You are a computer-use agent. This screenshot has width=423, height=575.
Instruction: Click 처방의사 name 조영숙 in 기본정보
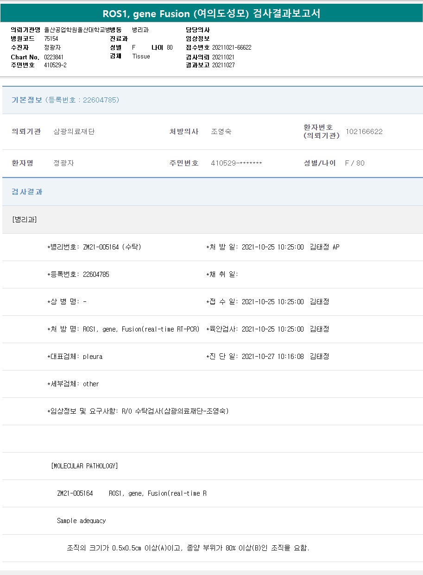[221, 132]
